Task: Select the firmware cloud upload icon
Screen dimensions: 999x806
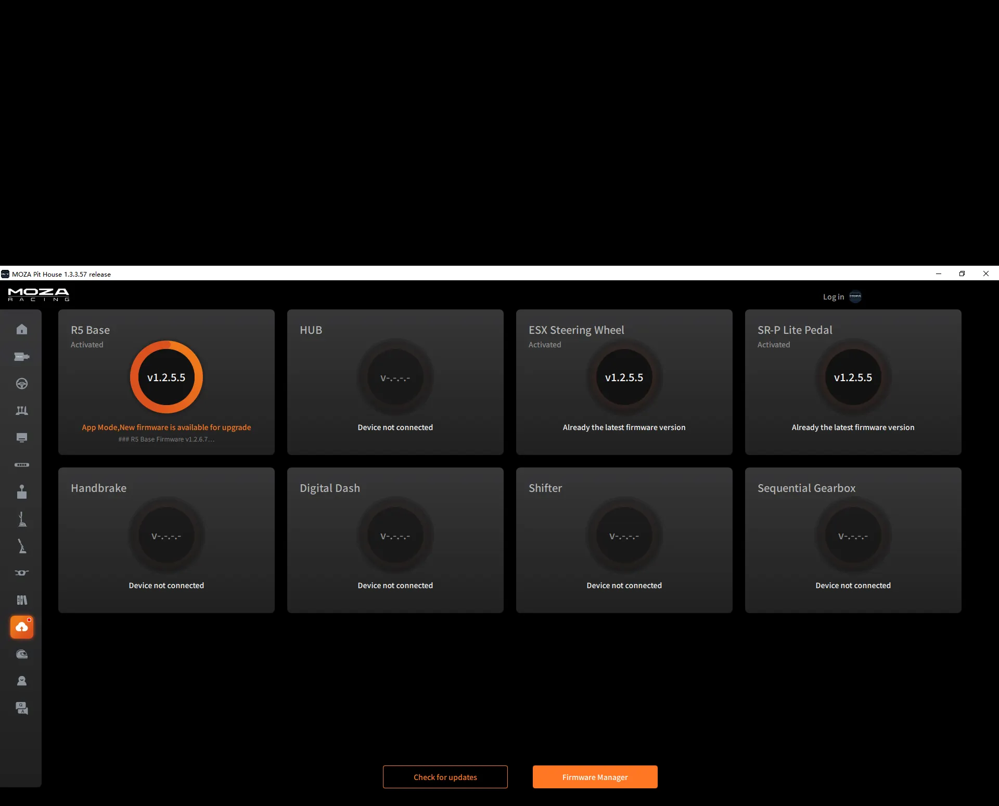Action: (22, 627)
